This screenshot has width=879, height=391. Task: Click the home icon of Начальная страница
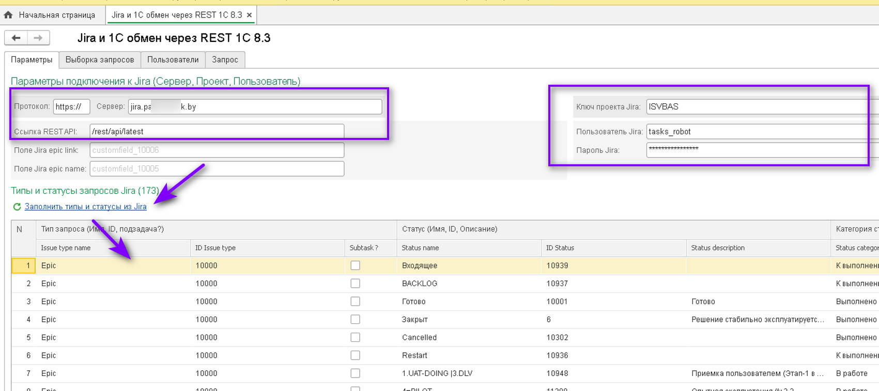(8, 15)
